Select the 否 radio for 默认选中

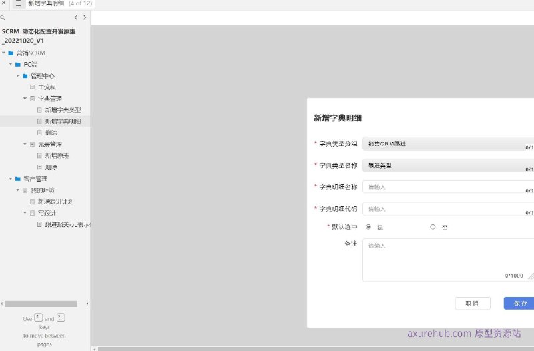(x=433, y=227)
